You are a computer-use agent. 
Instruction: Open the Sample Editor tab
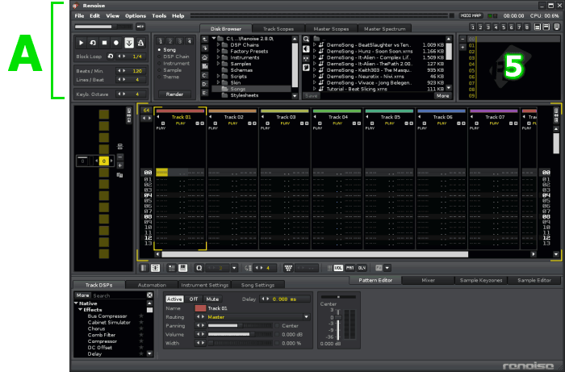[534, 280]
